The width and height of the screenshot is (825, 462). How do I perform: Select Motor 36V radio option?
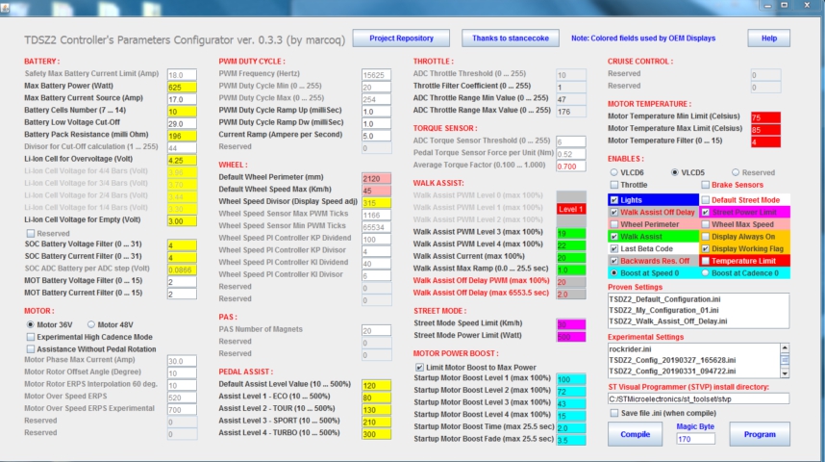tap(31, 324)
